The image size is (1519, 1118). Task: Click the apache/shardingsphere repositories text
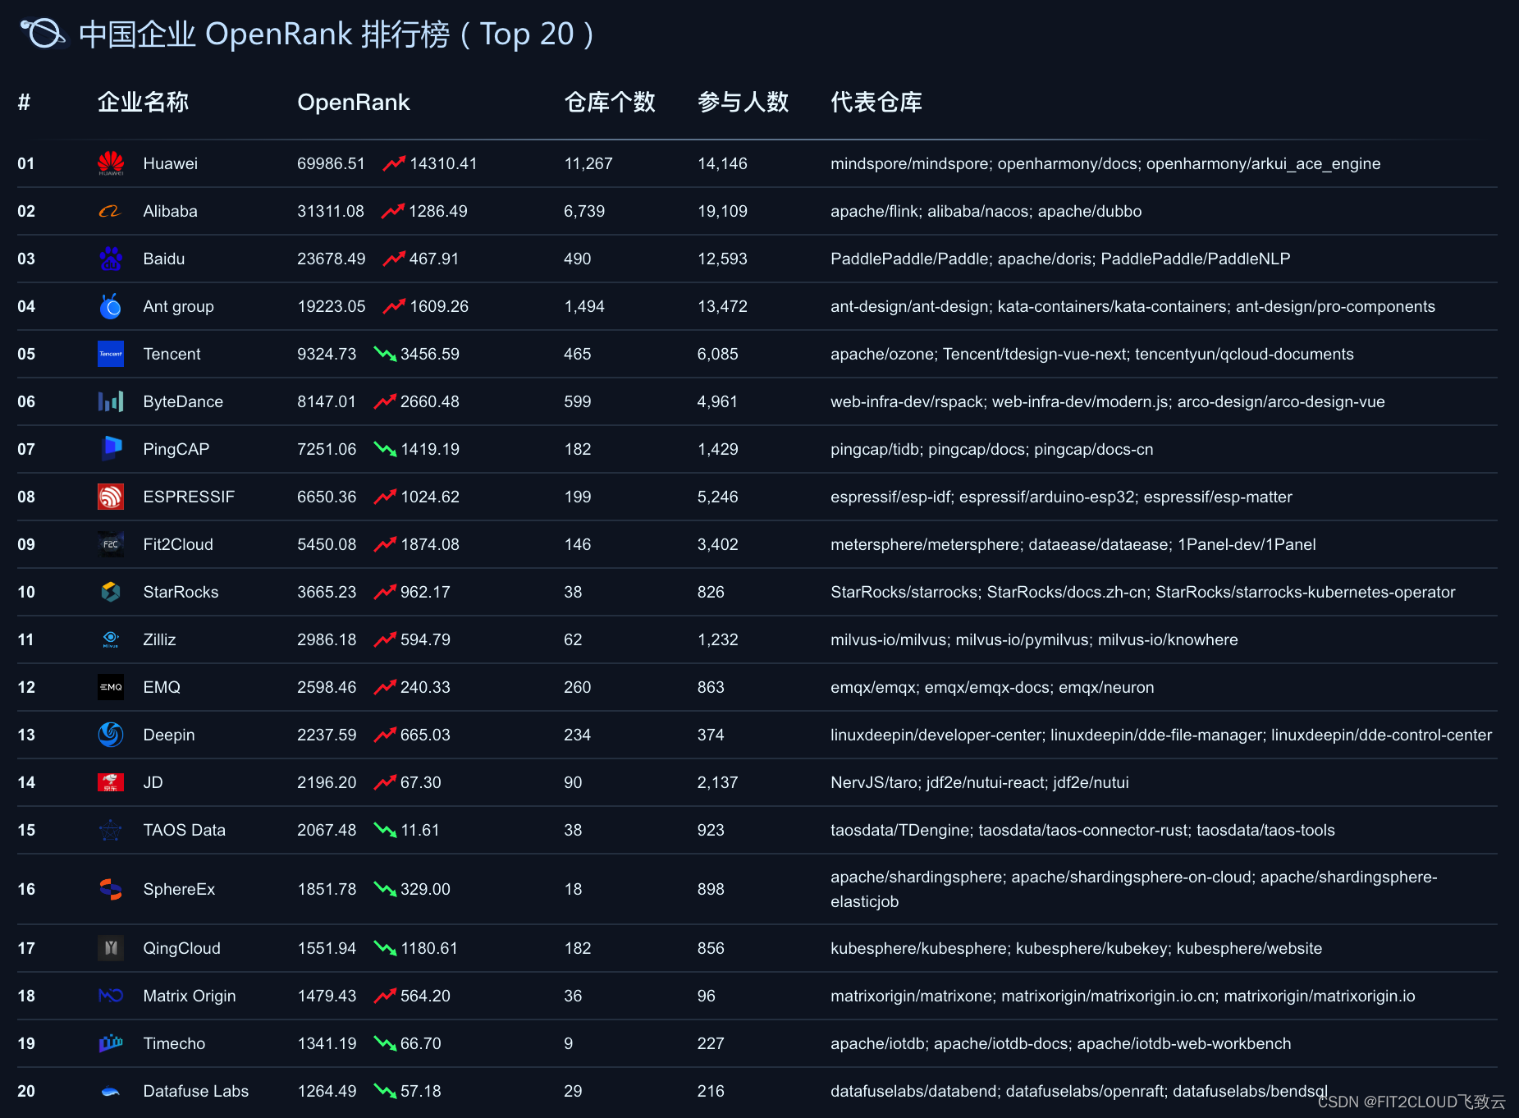[x=1133, y=889]
